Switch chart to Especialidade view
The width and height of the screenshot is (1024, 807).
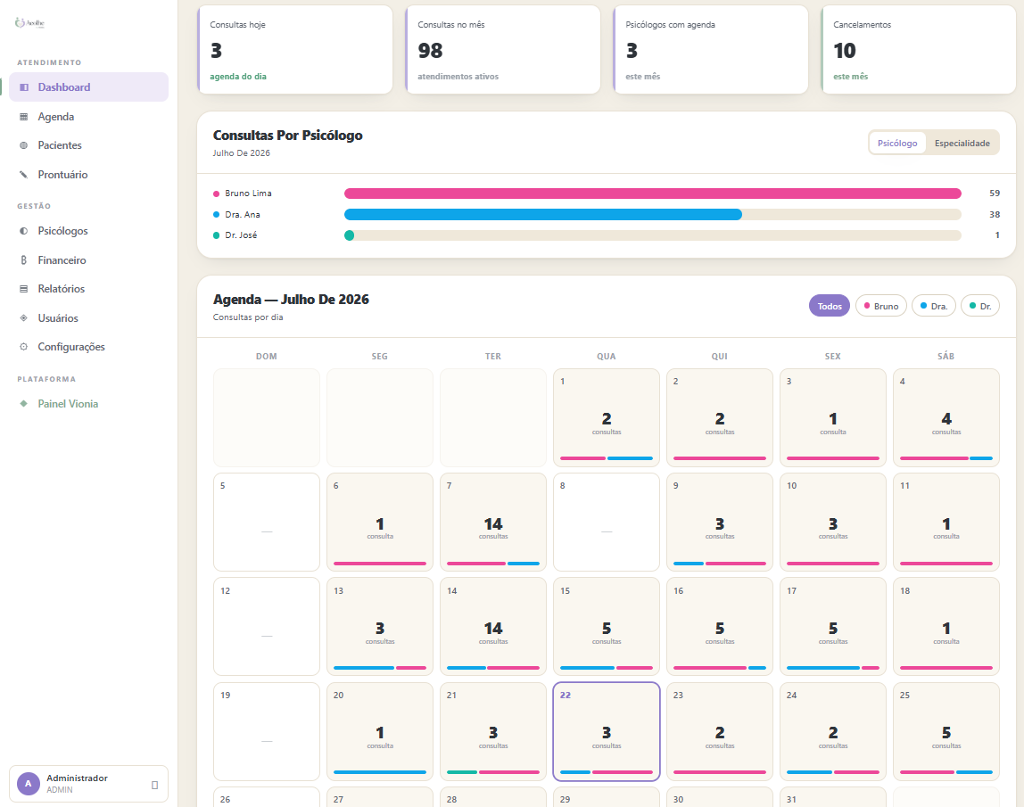pos(962,143)
